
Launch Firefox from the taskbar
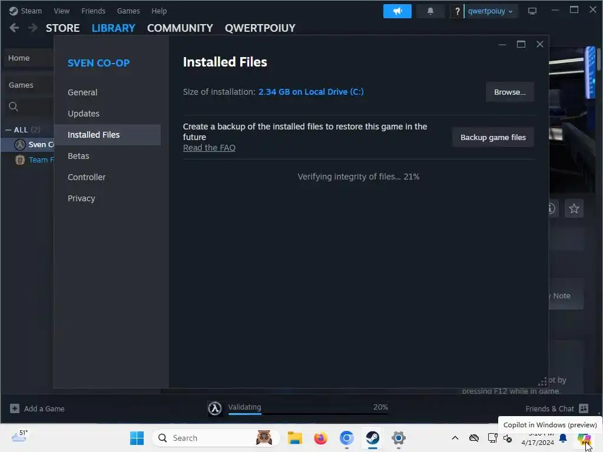tap(321, 438)
